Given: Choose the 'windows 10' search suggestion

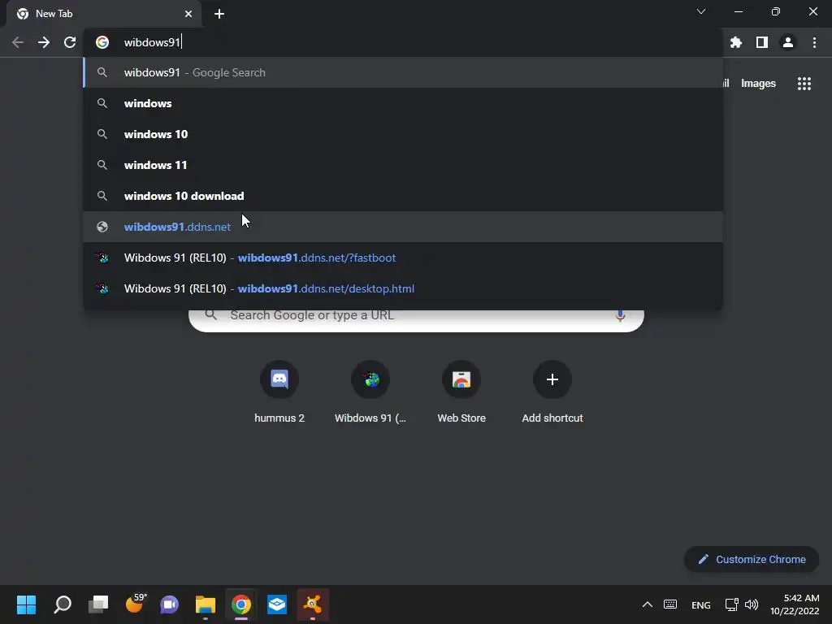Looking at the screenshot, I should (x=403, y=134).
